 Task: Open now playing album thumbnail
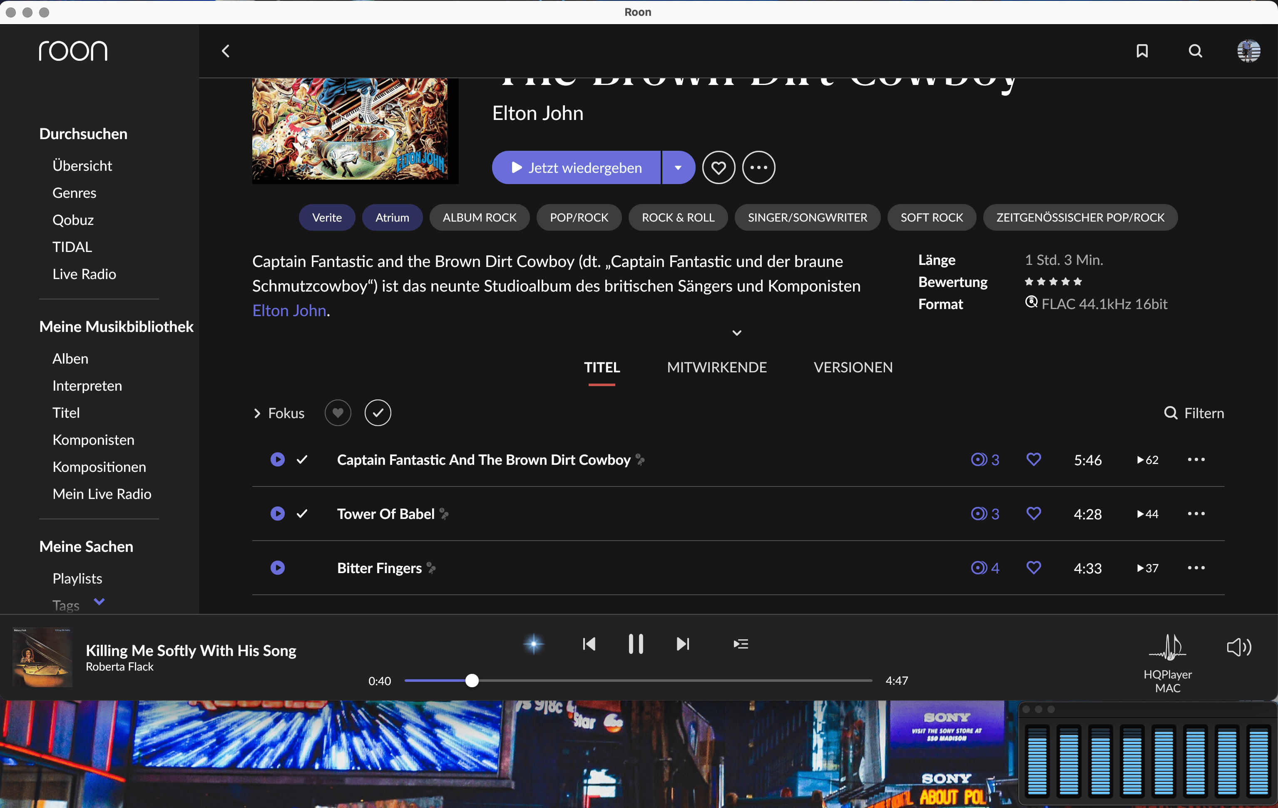click(x=42, y=657)
